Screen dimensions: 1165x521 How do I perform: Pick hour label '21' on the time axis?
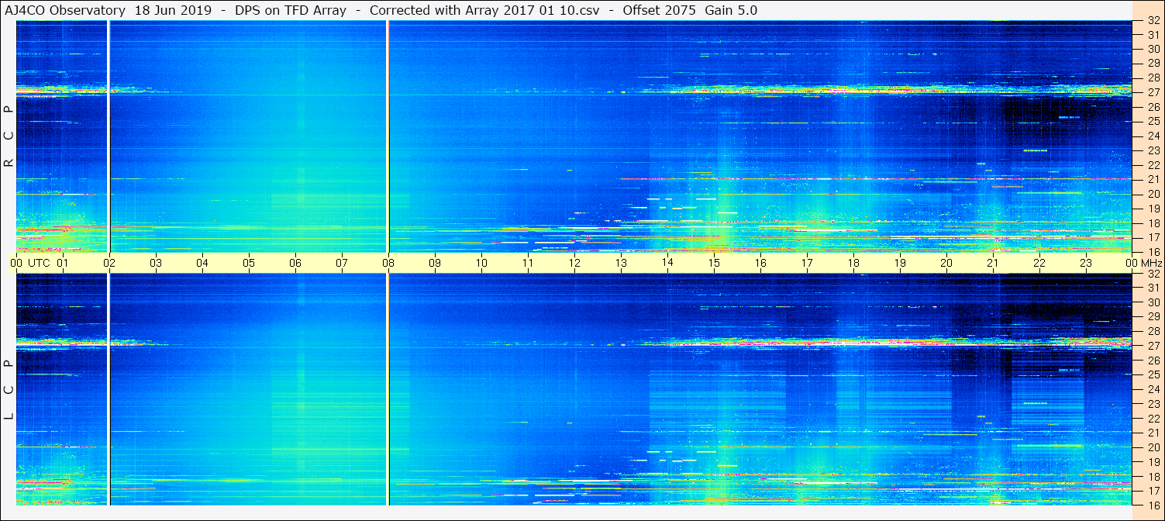993,263
